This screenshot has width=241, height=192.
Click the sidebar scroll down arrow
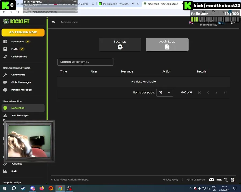[47, 183]
